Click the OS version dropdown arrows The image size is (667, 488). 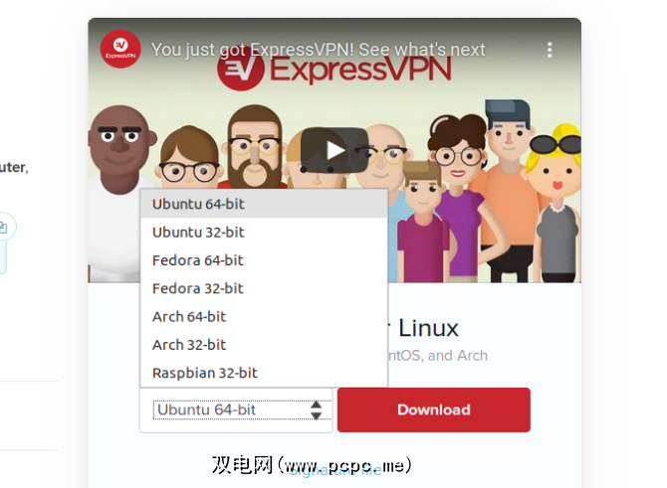[316, 409]
